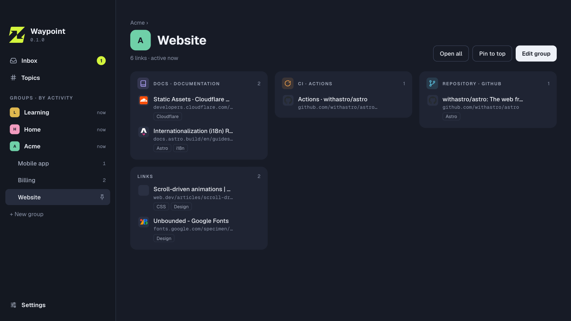Unpin Website using the pin icon
Screen dimensions: 571x321
point(102,197)
